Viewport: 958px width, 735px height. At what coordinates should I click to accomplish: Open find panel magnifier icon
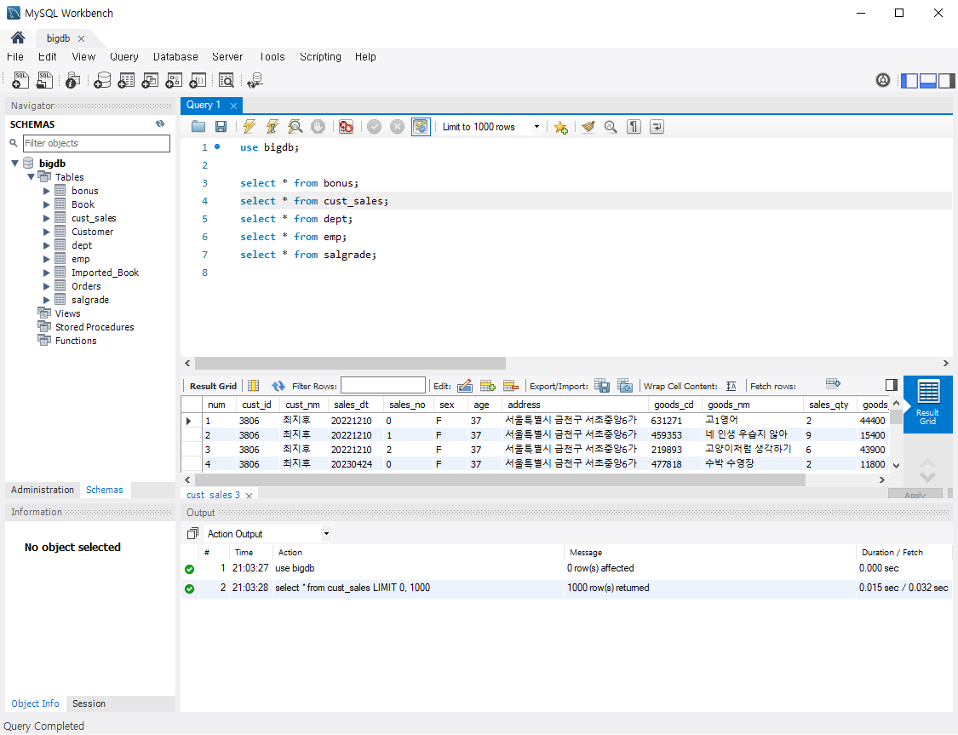(611, 126)
